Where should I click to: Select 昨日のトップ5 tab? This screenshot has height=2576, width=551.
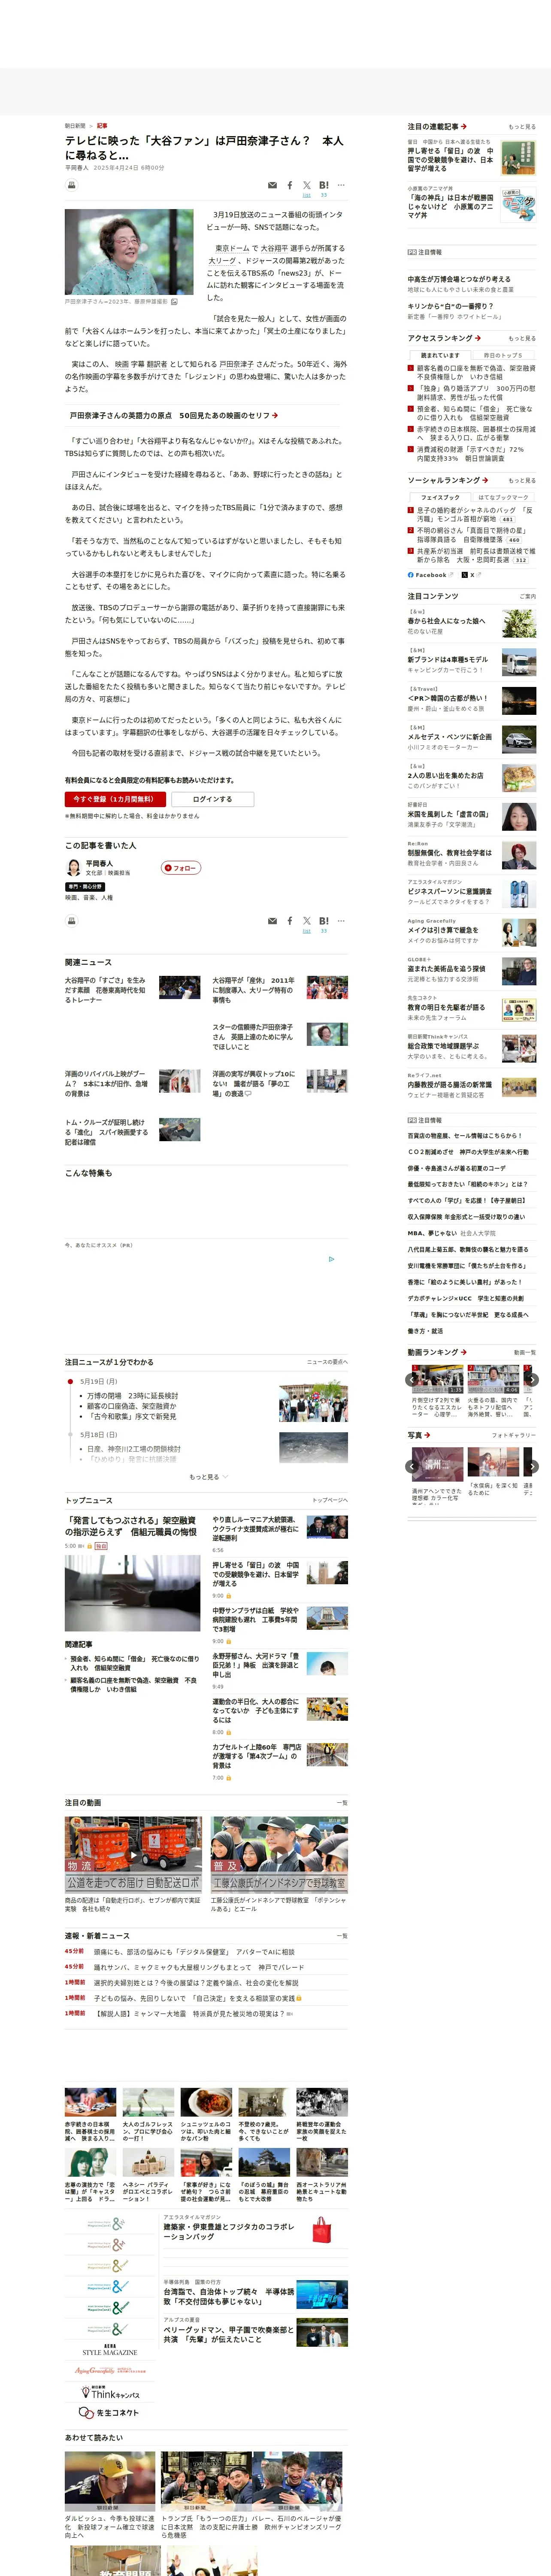[x=503, y=355]
